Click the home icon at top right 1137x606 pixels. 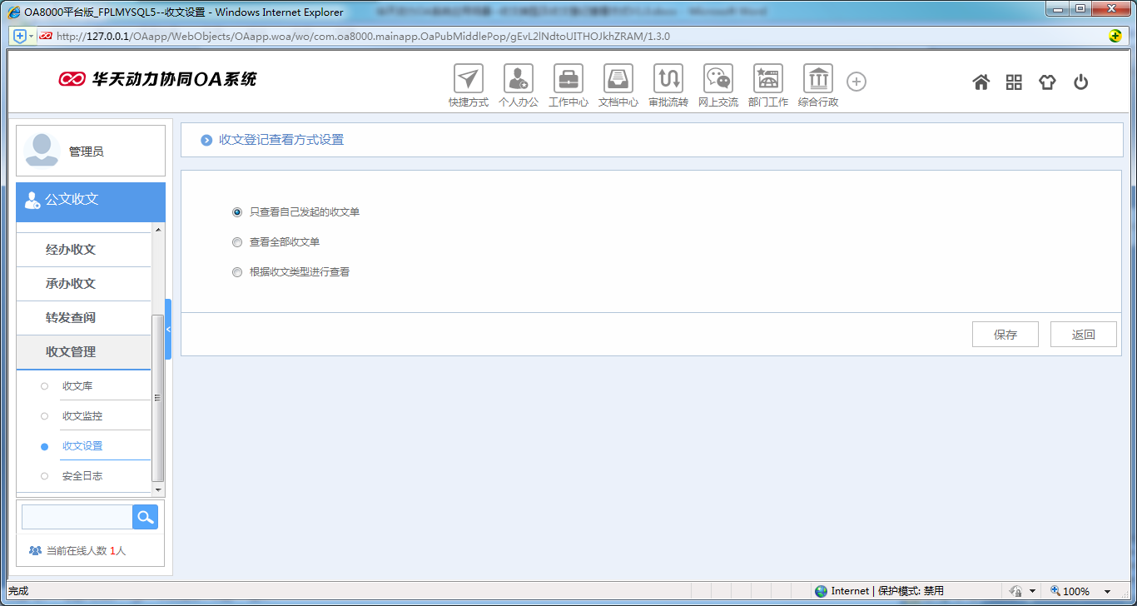point(981,82)
